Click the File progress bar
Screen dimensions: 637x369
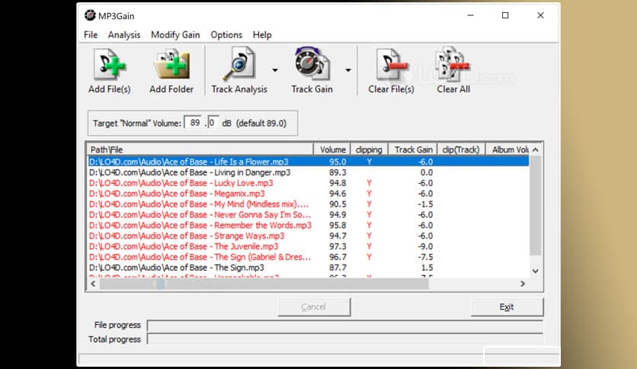(x=345, y=326)
